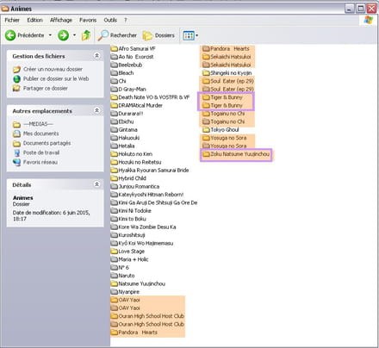Click Publier ce dossier sur le Web

[x=56, y=78]
